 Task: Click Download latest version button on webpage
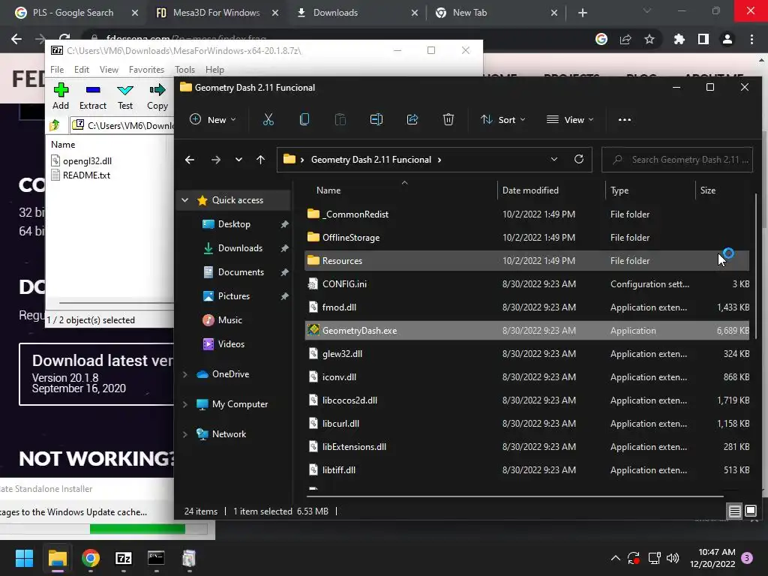pos(97,374)
